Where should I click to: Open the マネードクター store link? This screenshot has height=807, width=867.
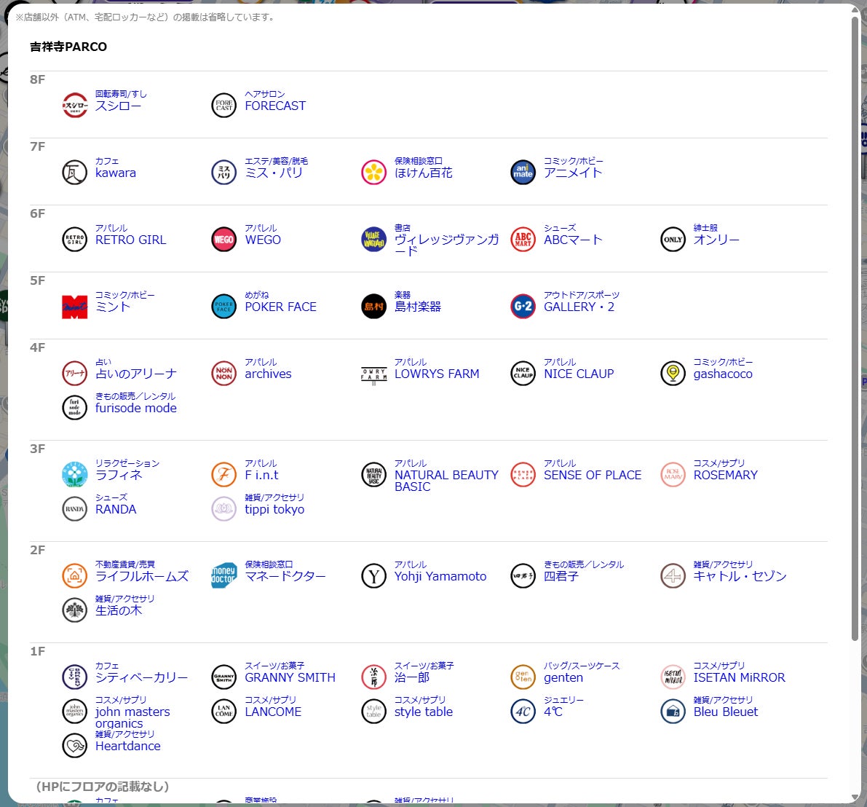[285, 576]
